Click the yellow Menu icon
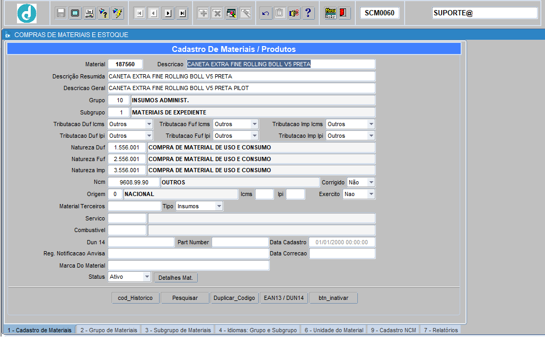Image resolution: width=545 pixels, height=337 pixels. [330, 13]
